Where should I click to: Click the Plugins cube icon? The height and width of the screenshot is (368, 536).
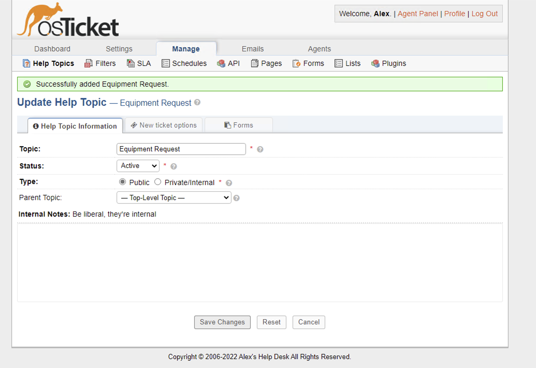[x=375, y=63]
